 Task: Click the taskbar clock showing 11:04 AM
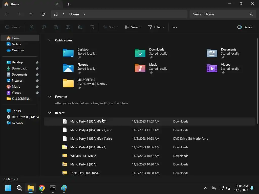click(x=241, y=188)
